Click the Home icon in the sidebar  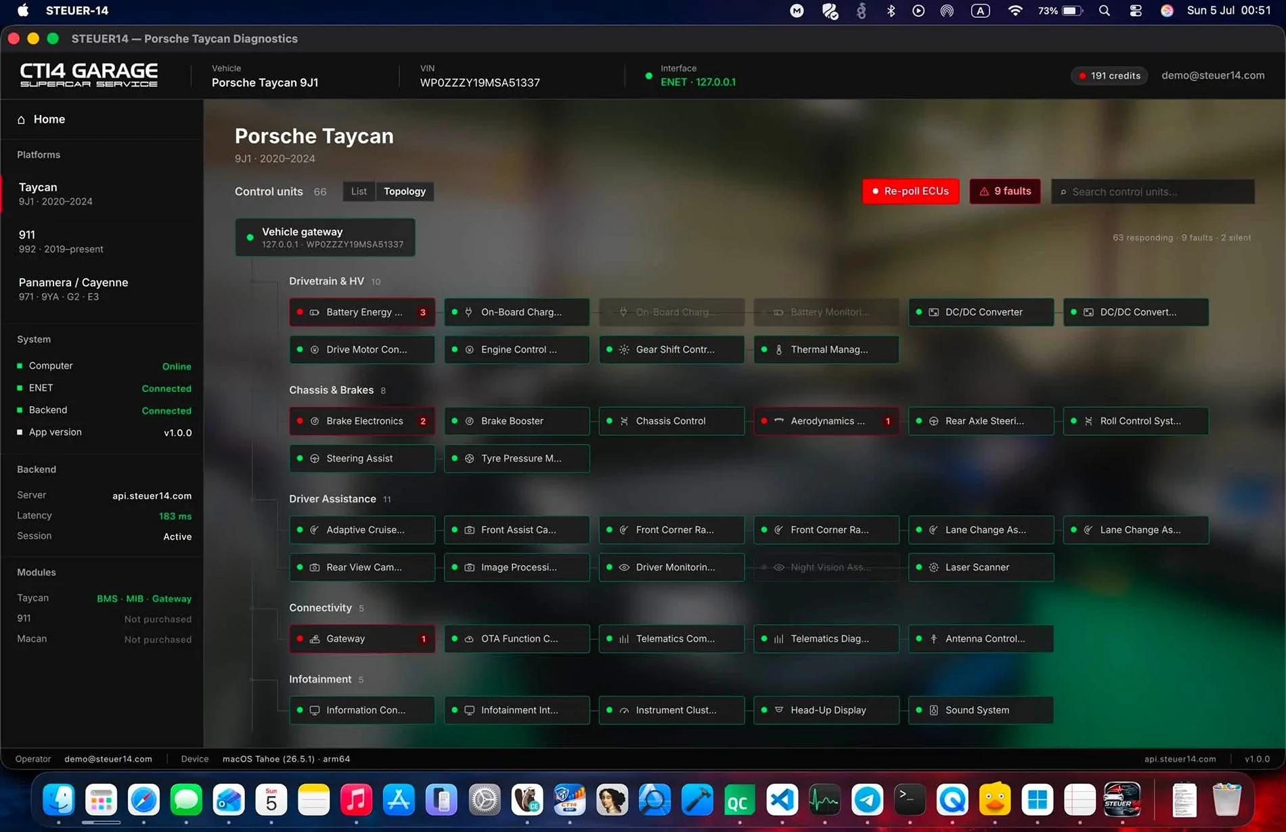point(21,120)
